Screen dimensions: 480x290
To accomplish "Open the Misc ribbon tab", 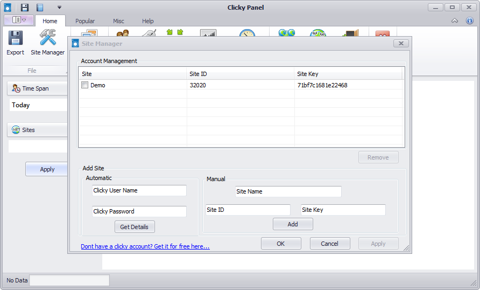I will click(x=118, y=21).
